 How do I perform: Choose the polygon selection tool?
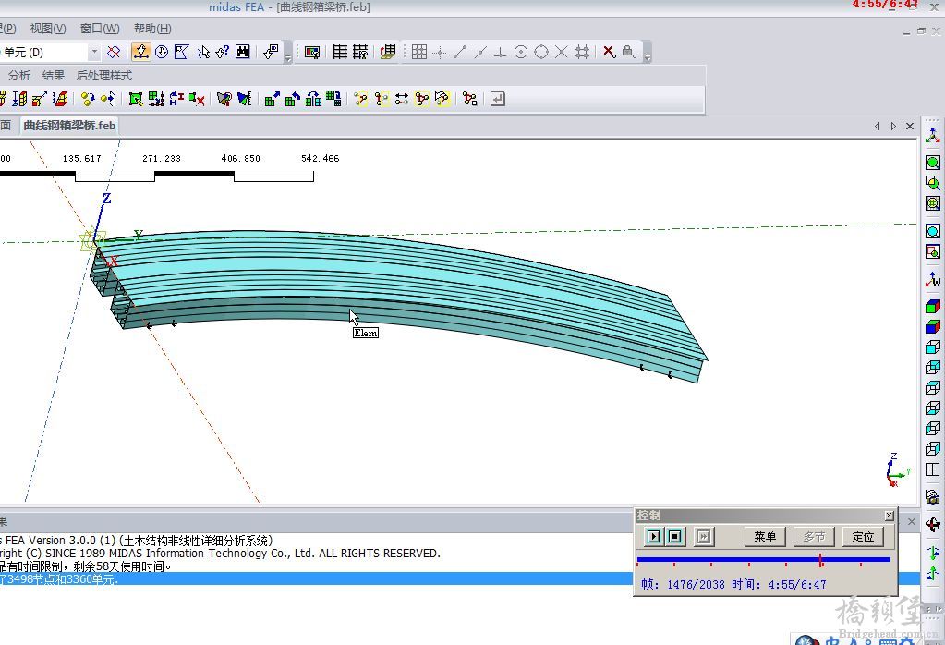click(x=181, y=52)
